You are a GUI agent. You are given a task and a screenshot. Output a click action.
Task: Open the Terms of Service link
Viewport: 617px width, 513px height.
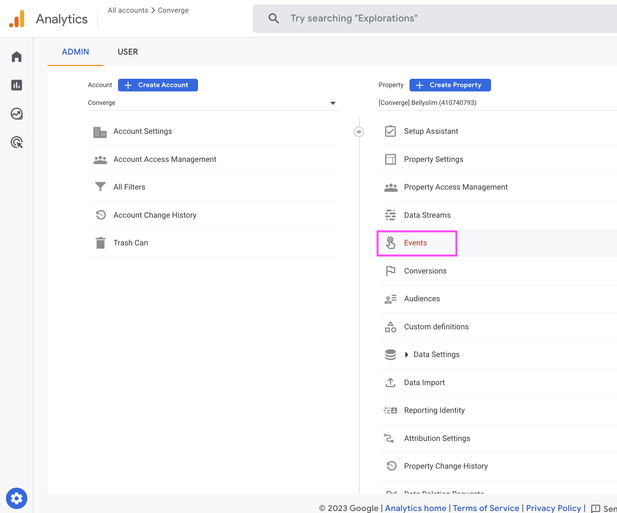(486, 508)
